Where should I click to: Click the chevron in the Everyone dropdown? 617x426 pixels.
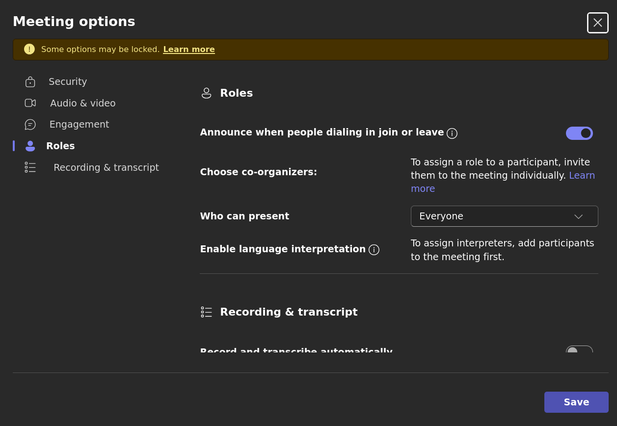coord(579,216)
